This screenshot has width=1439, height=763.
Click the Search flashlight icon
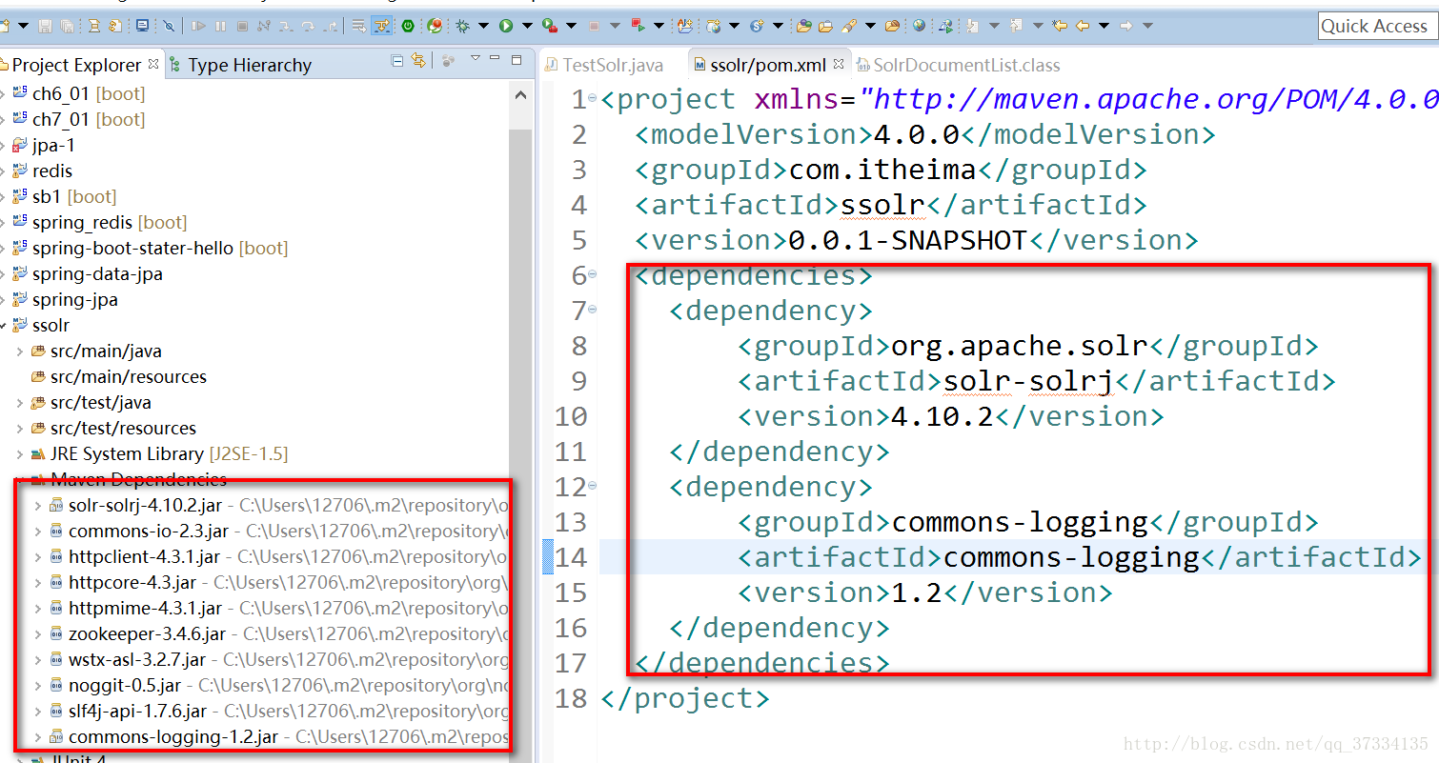(x=848, y=26)
